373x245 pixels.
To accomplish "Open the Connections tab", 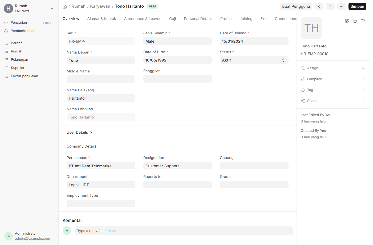I will 286,19.
